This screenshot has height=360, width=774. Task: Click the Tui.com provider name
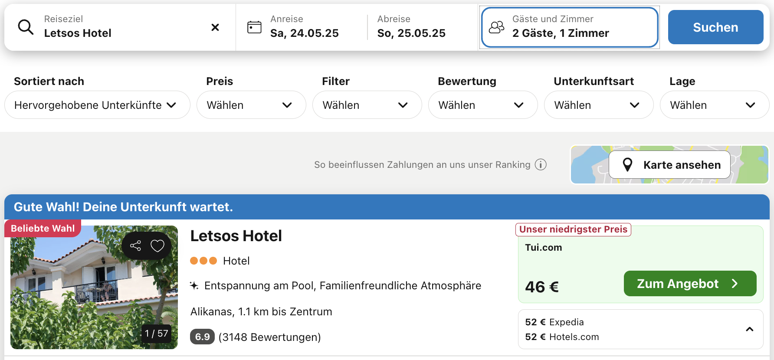click(543, 247)
